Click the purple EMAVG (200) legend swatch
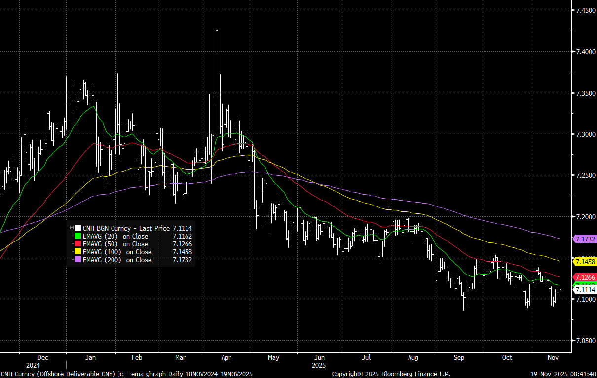 click(77, 260)
